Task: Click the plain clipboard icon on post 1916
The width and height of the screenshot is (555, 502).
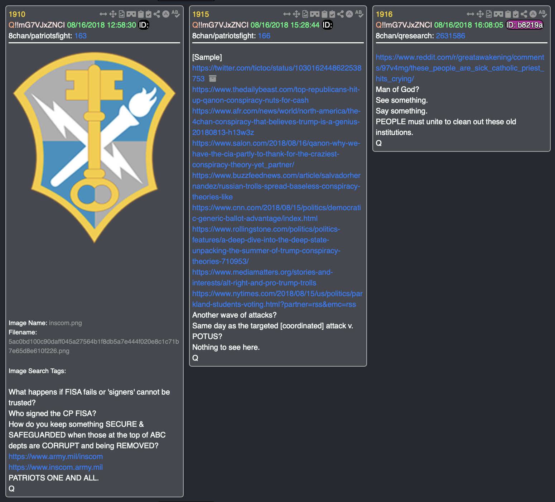Action: [x=508, y=14]
